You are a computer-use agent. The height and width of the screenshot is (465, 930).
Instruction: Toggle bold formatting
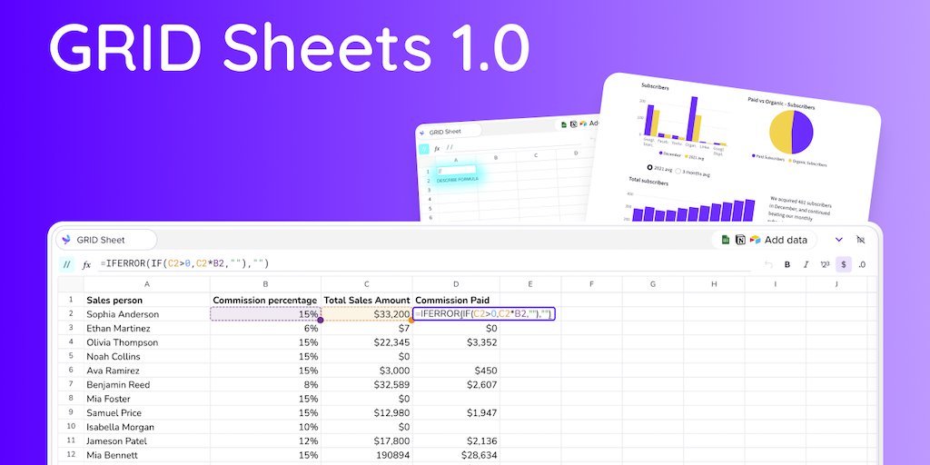click(x=787, y=264)
